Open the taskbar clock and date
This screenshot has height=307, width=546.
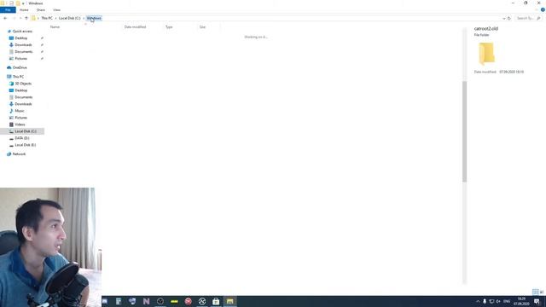coord(521,301)
